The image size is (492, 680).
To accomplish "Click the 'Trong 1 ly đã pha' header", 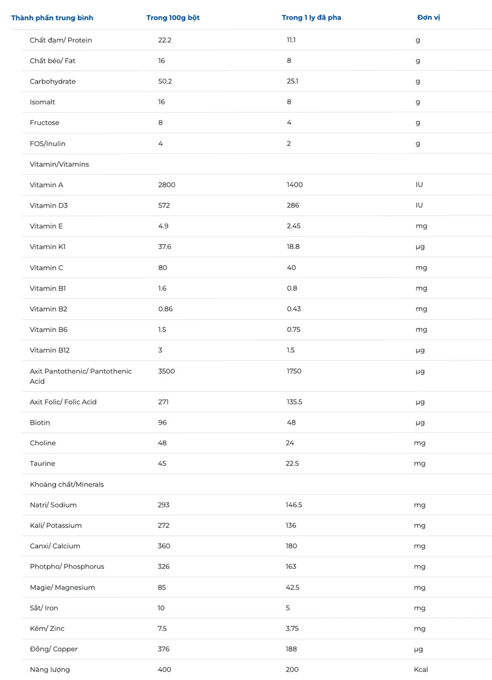I will pos(311,17).
